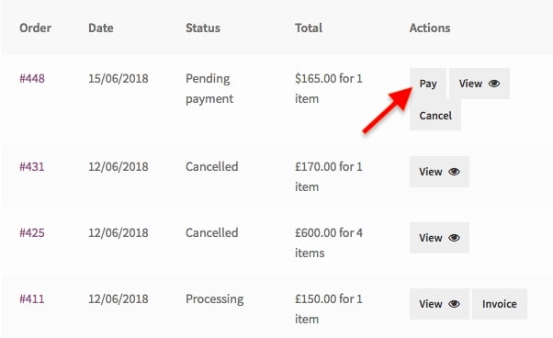
Task: Click the eye icon for order #448
Action: pyautogui.click(x=494, y=84)
